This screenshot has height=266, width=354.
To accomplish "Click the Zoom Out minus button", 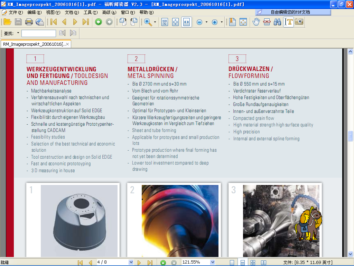I will (199, 22).
